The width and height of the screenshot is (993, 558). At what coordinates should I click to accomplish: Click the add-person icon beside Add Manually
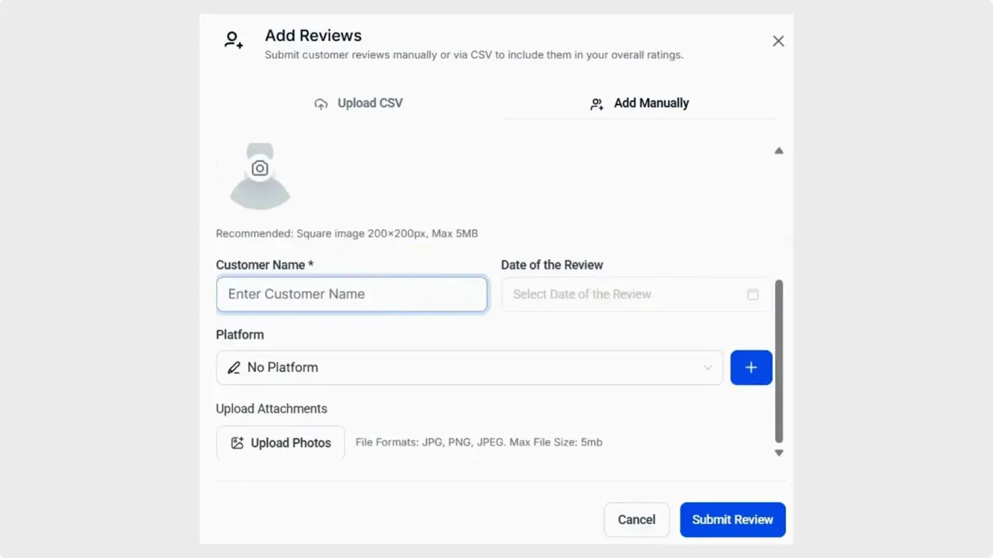pyautogui.click(x=597, y=103)
